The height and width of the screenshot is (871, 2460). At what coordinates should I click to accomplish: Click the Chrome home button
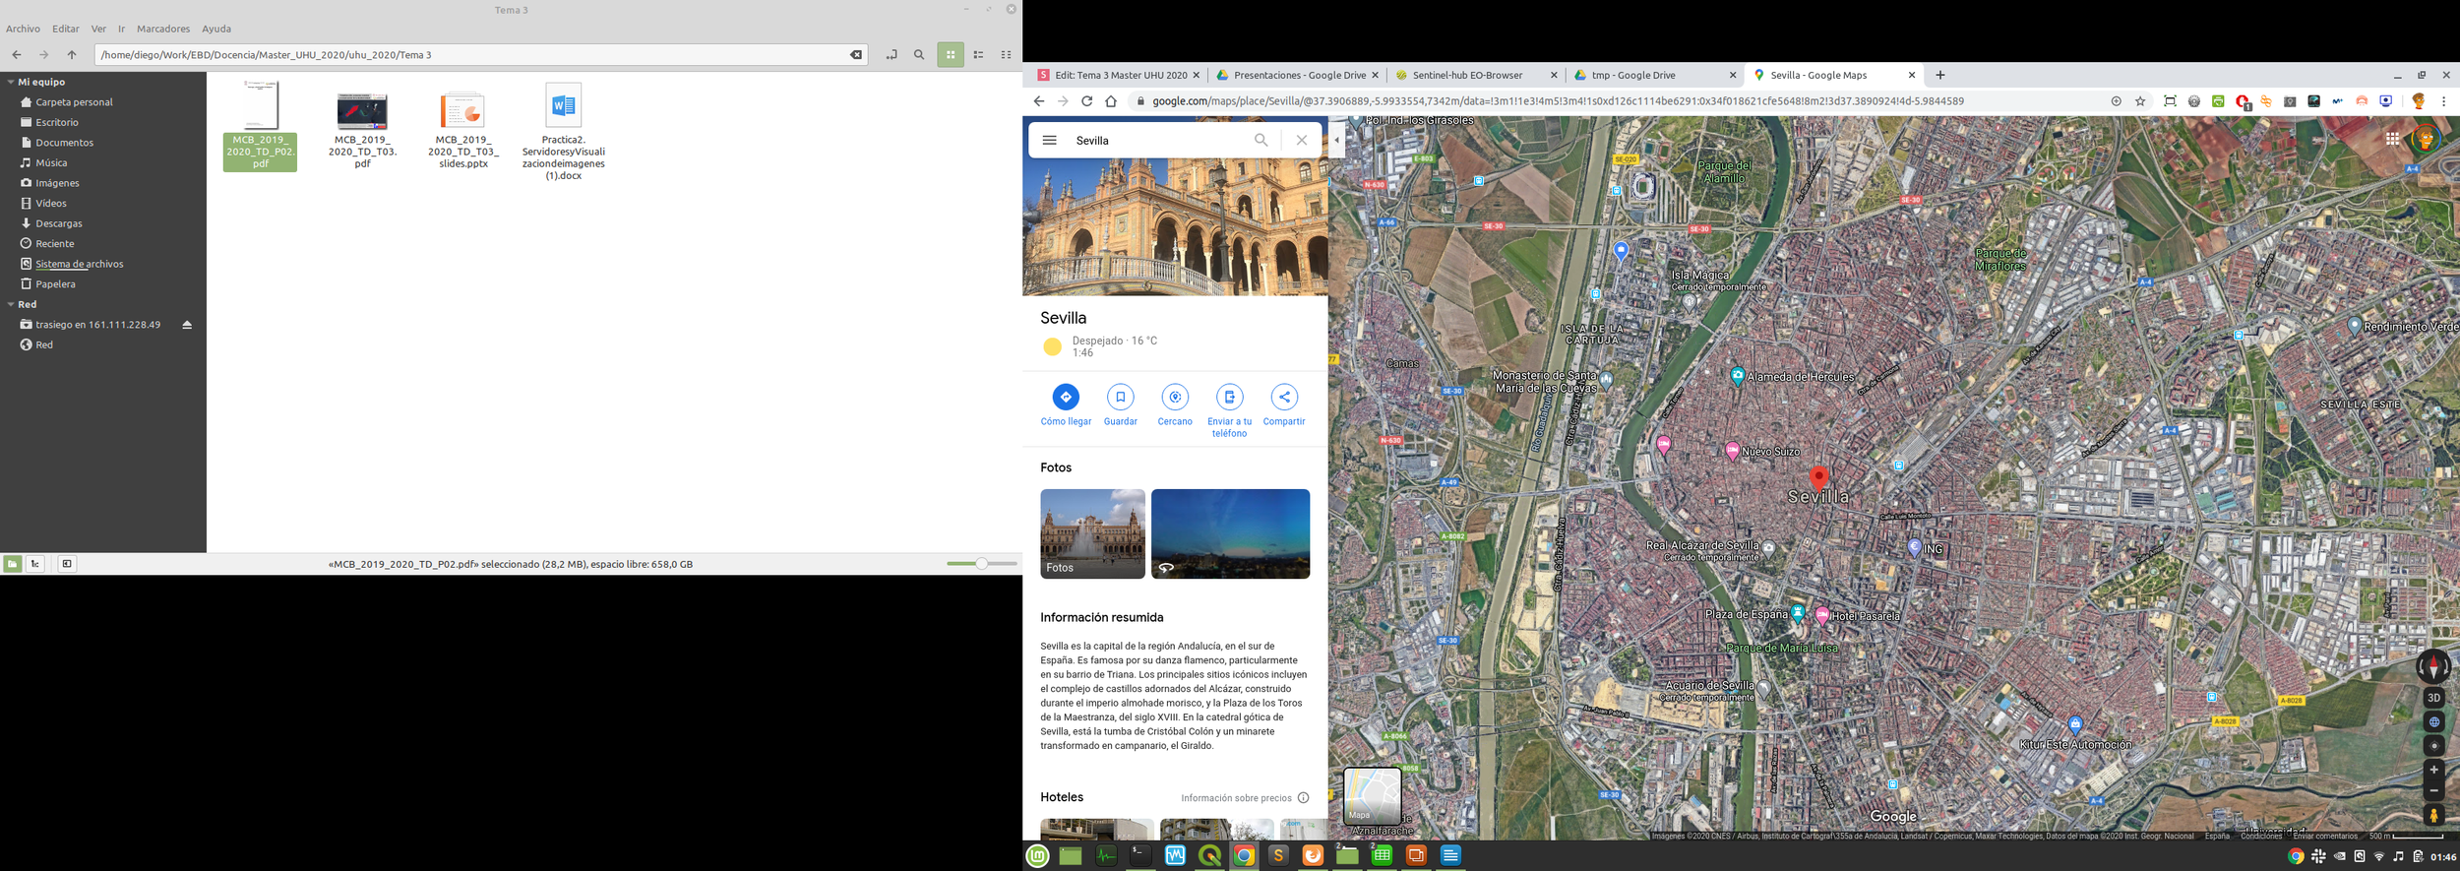1111,101
